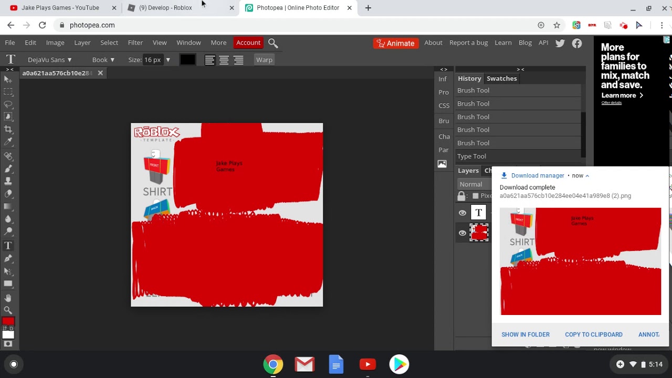Open the font size dropdown arrow

pos(168,60)
